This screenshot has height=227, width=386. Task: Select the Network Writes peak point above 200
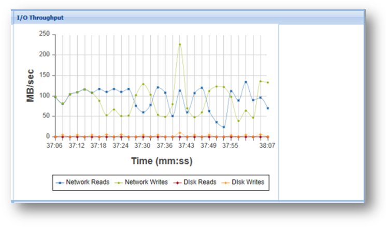[180, 44]
